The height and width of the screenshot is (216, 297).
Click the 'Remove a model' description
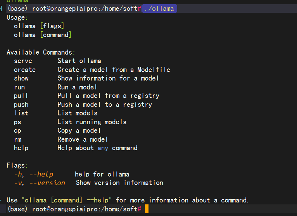click(x=83, y=139)
